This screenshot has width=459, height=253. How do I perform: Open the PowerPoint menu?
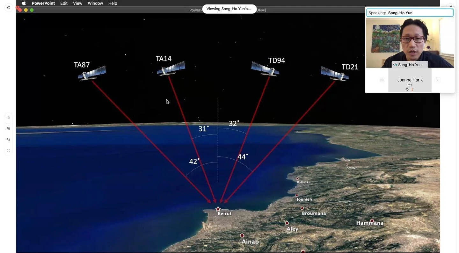coord(43,3)
